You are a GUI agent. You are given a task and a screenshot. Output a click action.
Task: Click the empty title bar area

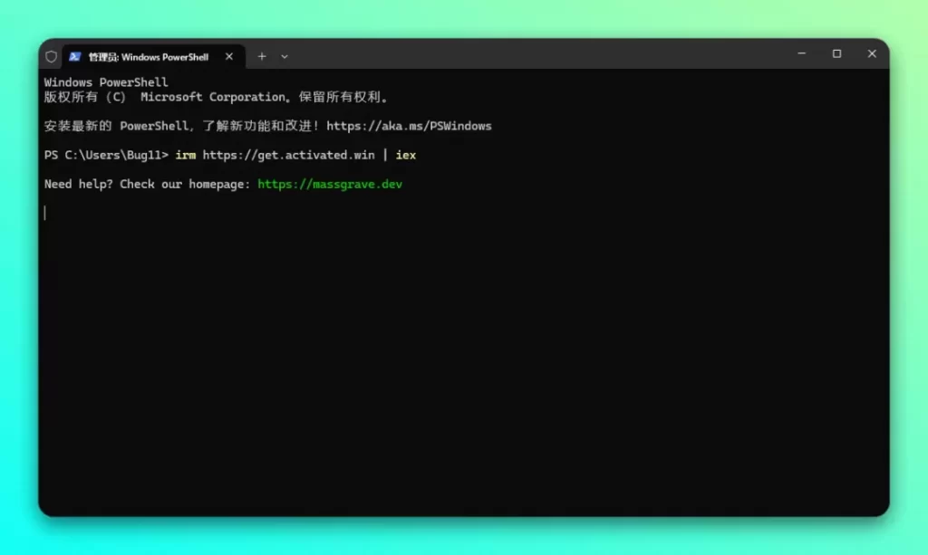pyautogui.click(x=544, y=56)
